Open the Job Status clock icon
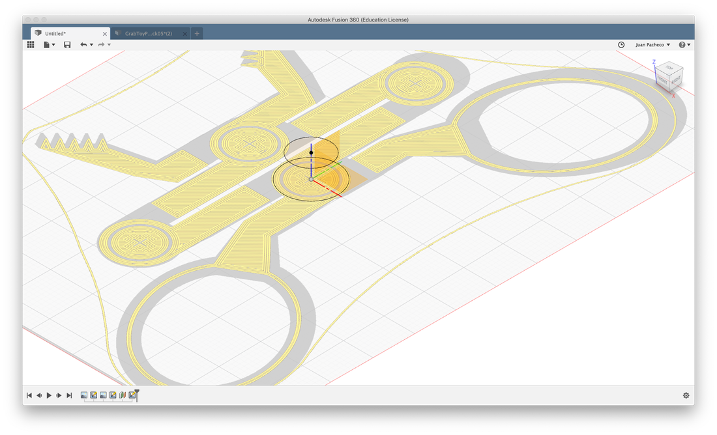The height and width of the screenshot is (435, 717). click(x=621, y=44)
